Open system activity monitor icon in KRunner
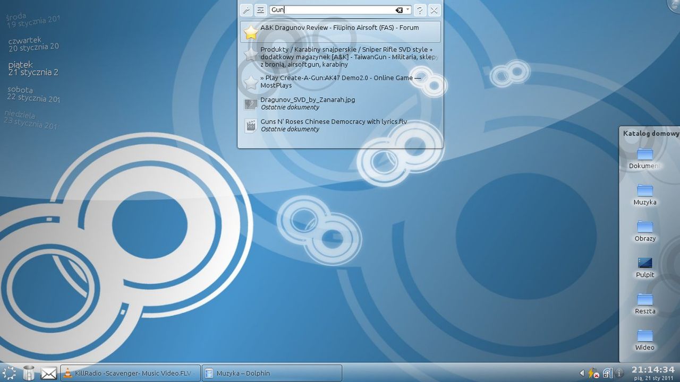 (x=260, y=10)
